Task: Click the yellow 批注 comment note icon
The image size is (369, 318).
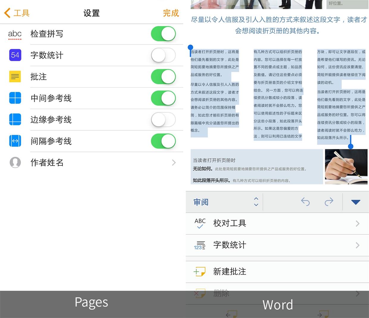Action: click(x=15, y=76)
